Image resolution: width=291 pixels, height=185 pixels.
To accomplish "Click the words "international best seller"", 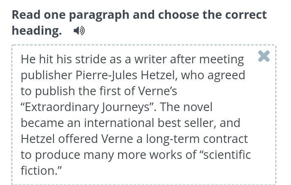I will tap(150, 123).
